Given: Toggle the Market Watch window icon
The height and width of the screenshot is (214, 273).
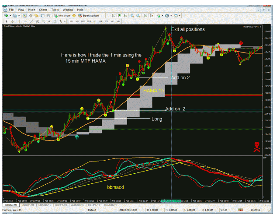Looking at the screenshot, I should (x=25, y=16).
